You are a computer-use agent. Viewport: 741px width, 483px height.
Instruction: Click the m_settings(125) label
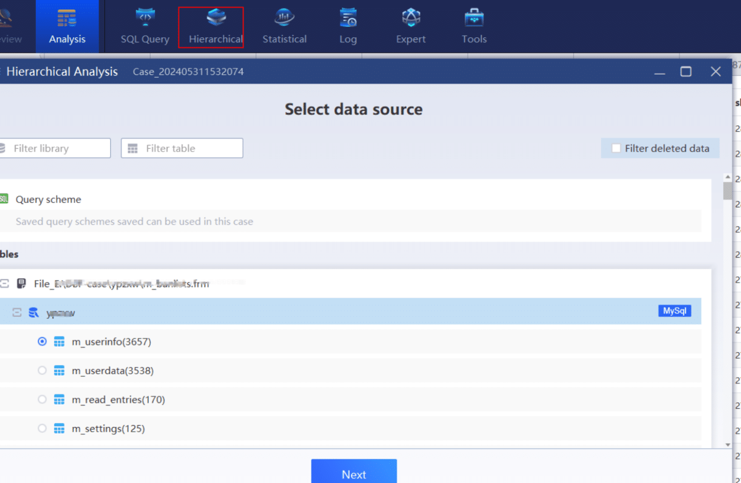[x=108, y=429]
